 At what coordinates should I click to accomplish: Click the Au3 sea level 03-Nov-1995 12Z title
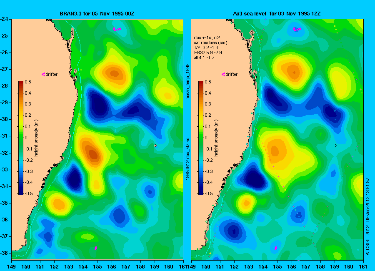[x=277, y=14]
